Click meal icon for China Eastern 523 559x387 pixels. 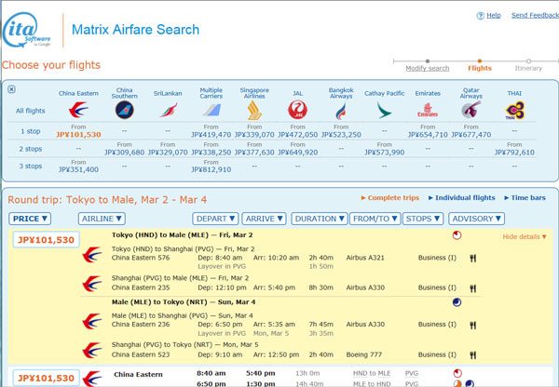point(472,355)
